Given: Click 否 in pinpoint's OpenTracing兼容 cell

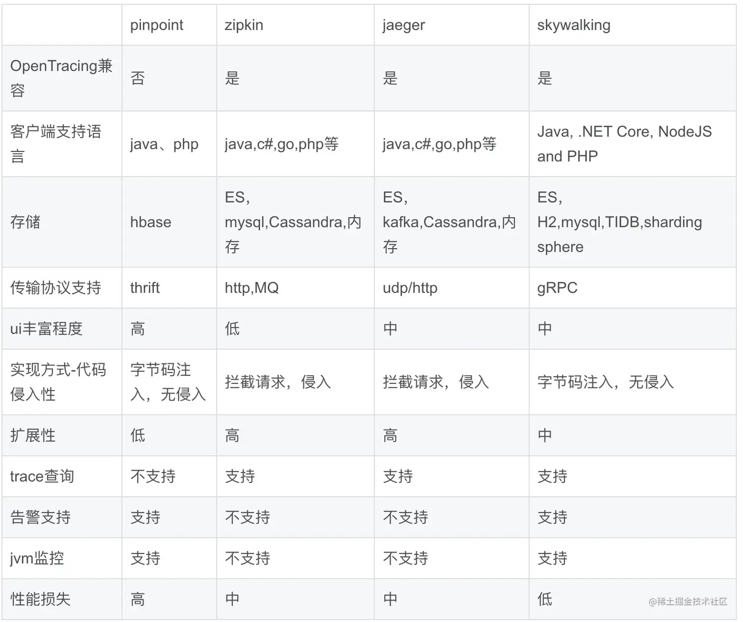Looking at the screenshot, I should pos(138,78).
